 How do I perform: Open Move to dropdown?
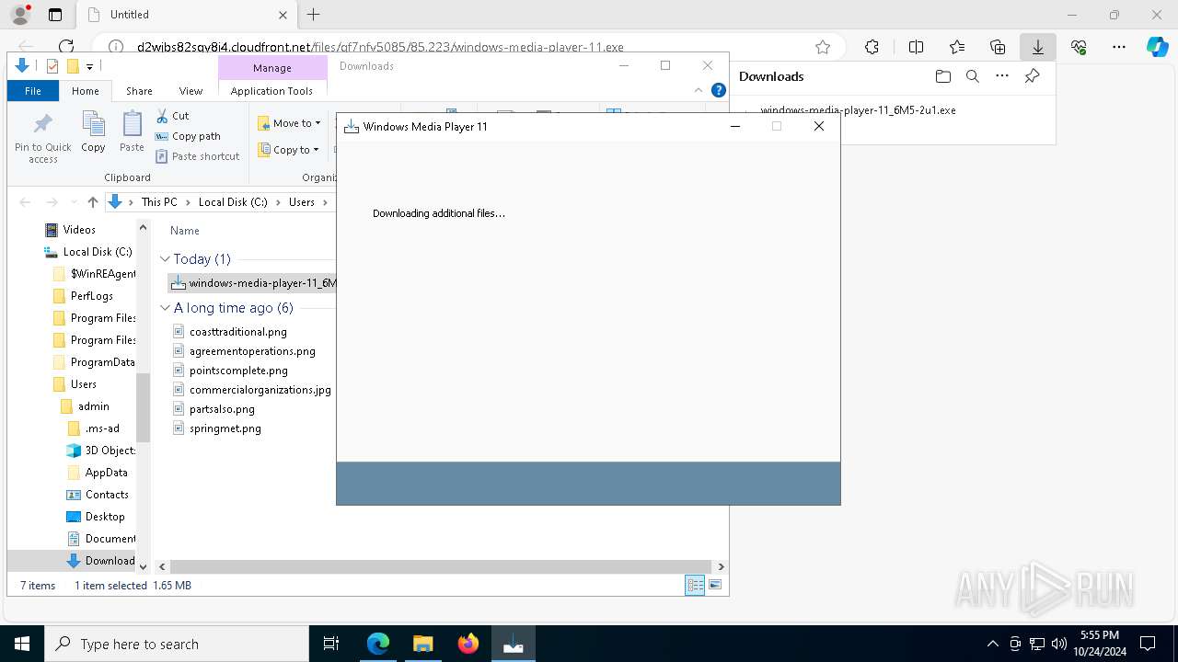pos(289,123)
